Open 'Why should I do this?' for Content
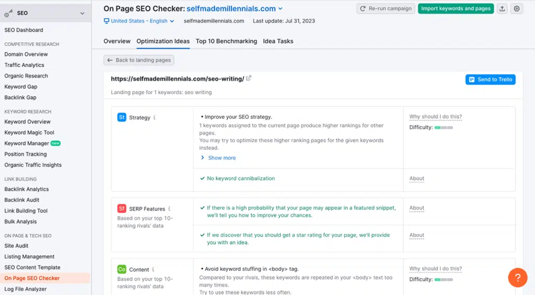Screen dimensions: 535x295 (x=435, y=269)
